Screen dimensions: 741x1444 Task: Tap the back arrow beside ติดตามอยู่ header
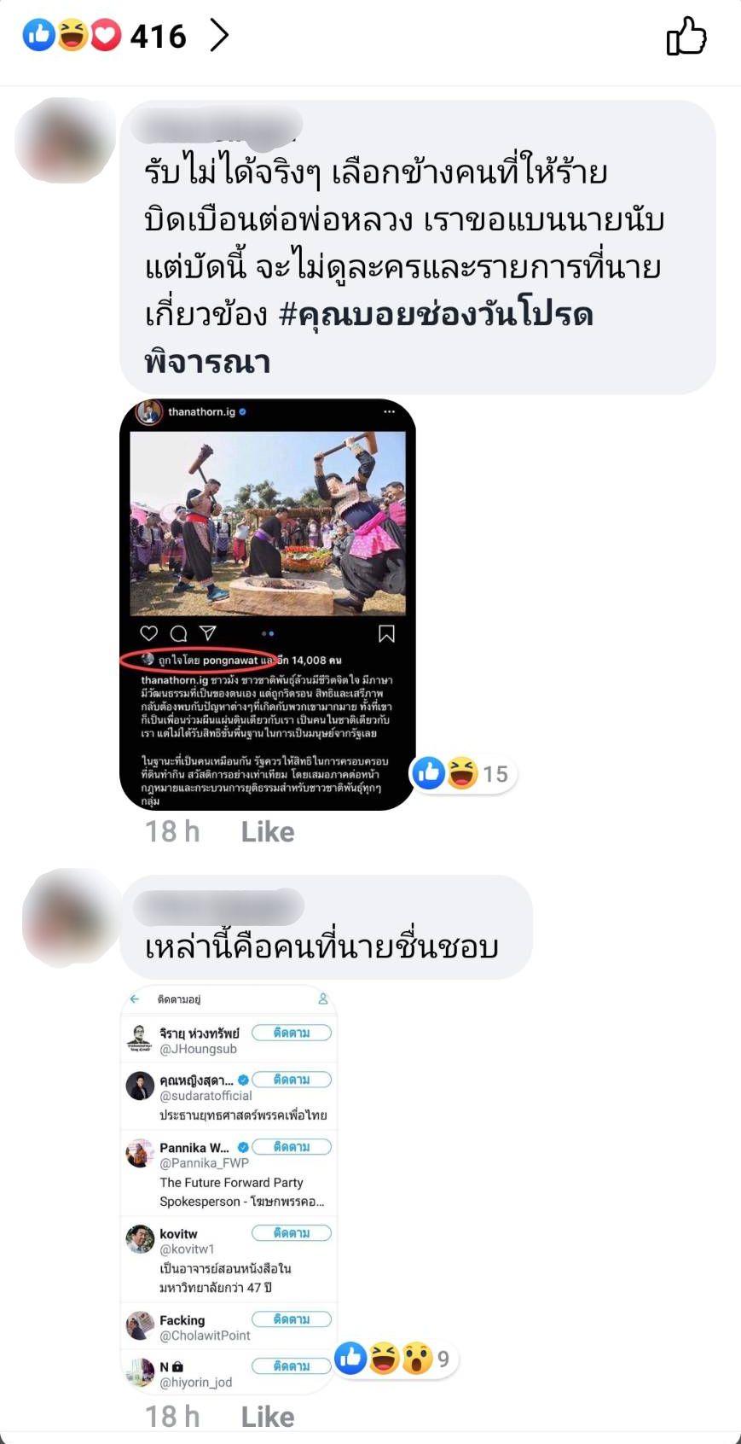[x=135, y=999]
